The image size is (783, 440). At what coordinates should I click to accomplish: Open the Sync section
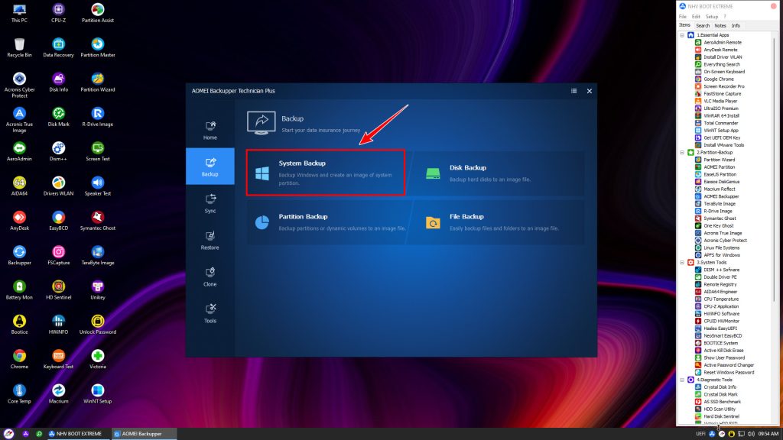pos(210,203)
